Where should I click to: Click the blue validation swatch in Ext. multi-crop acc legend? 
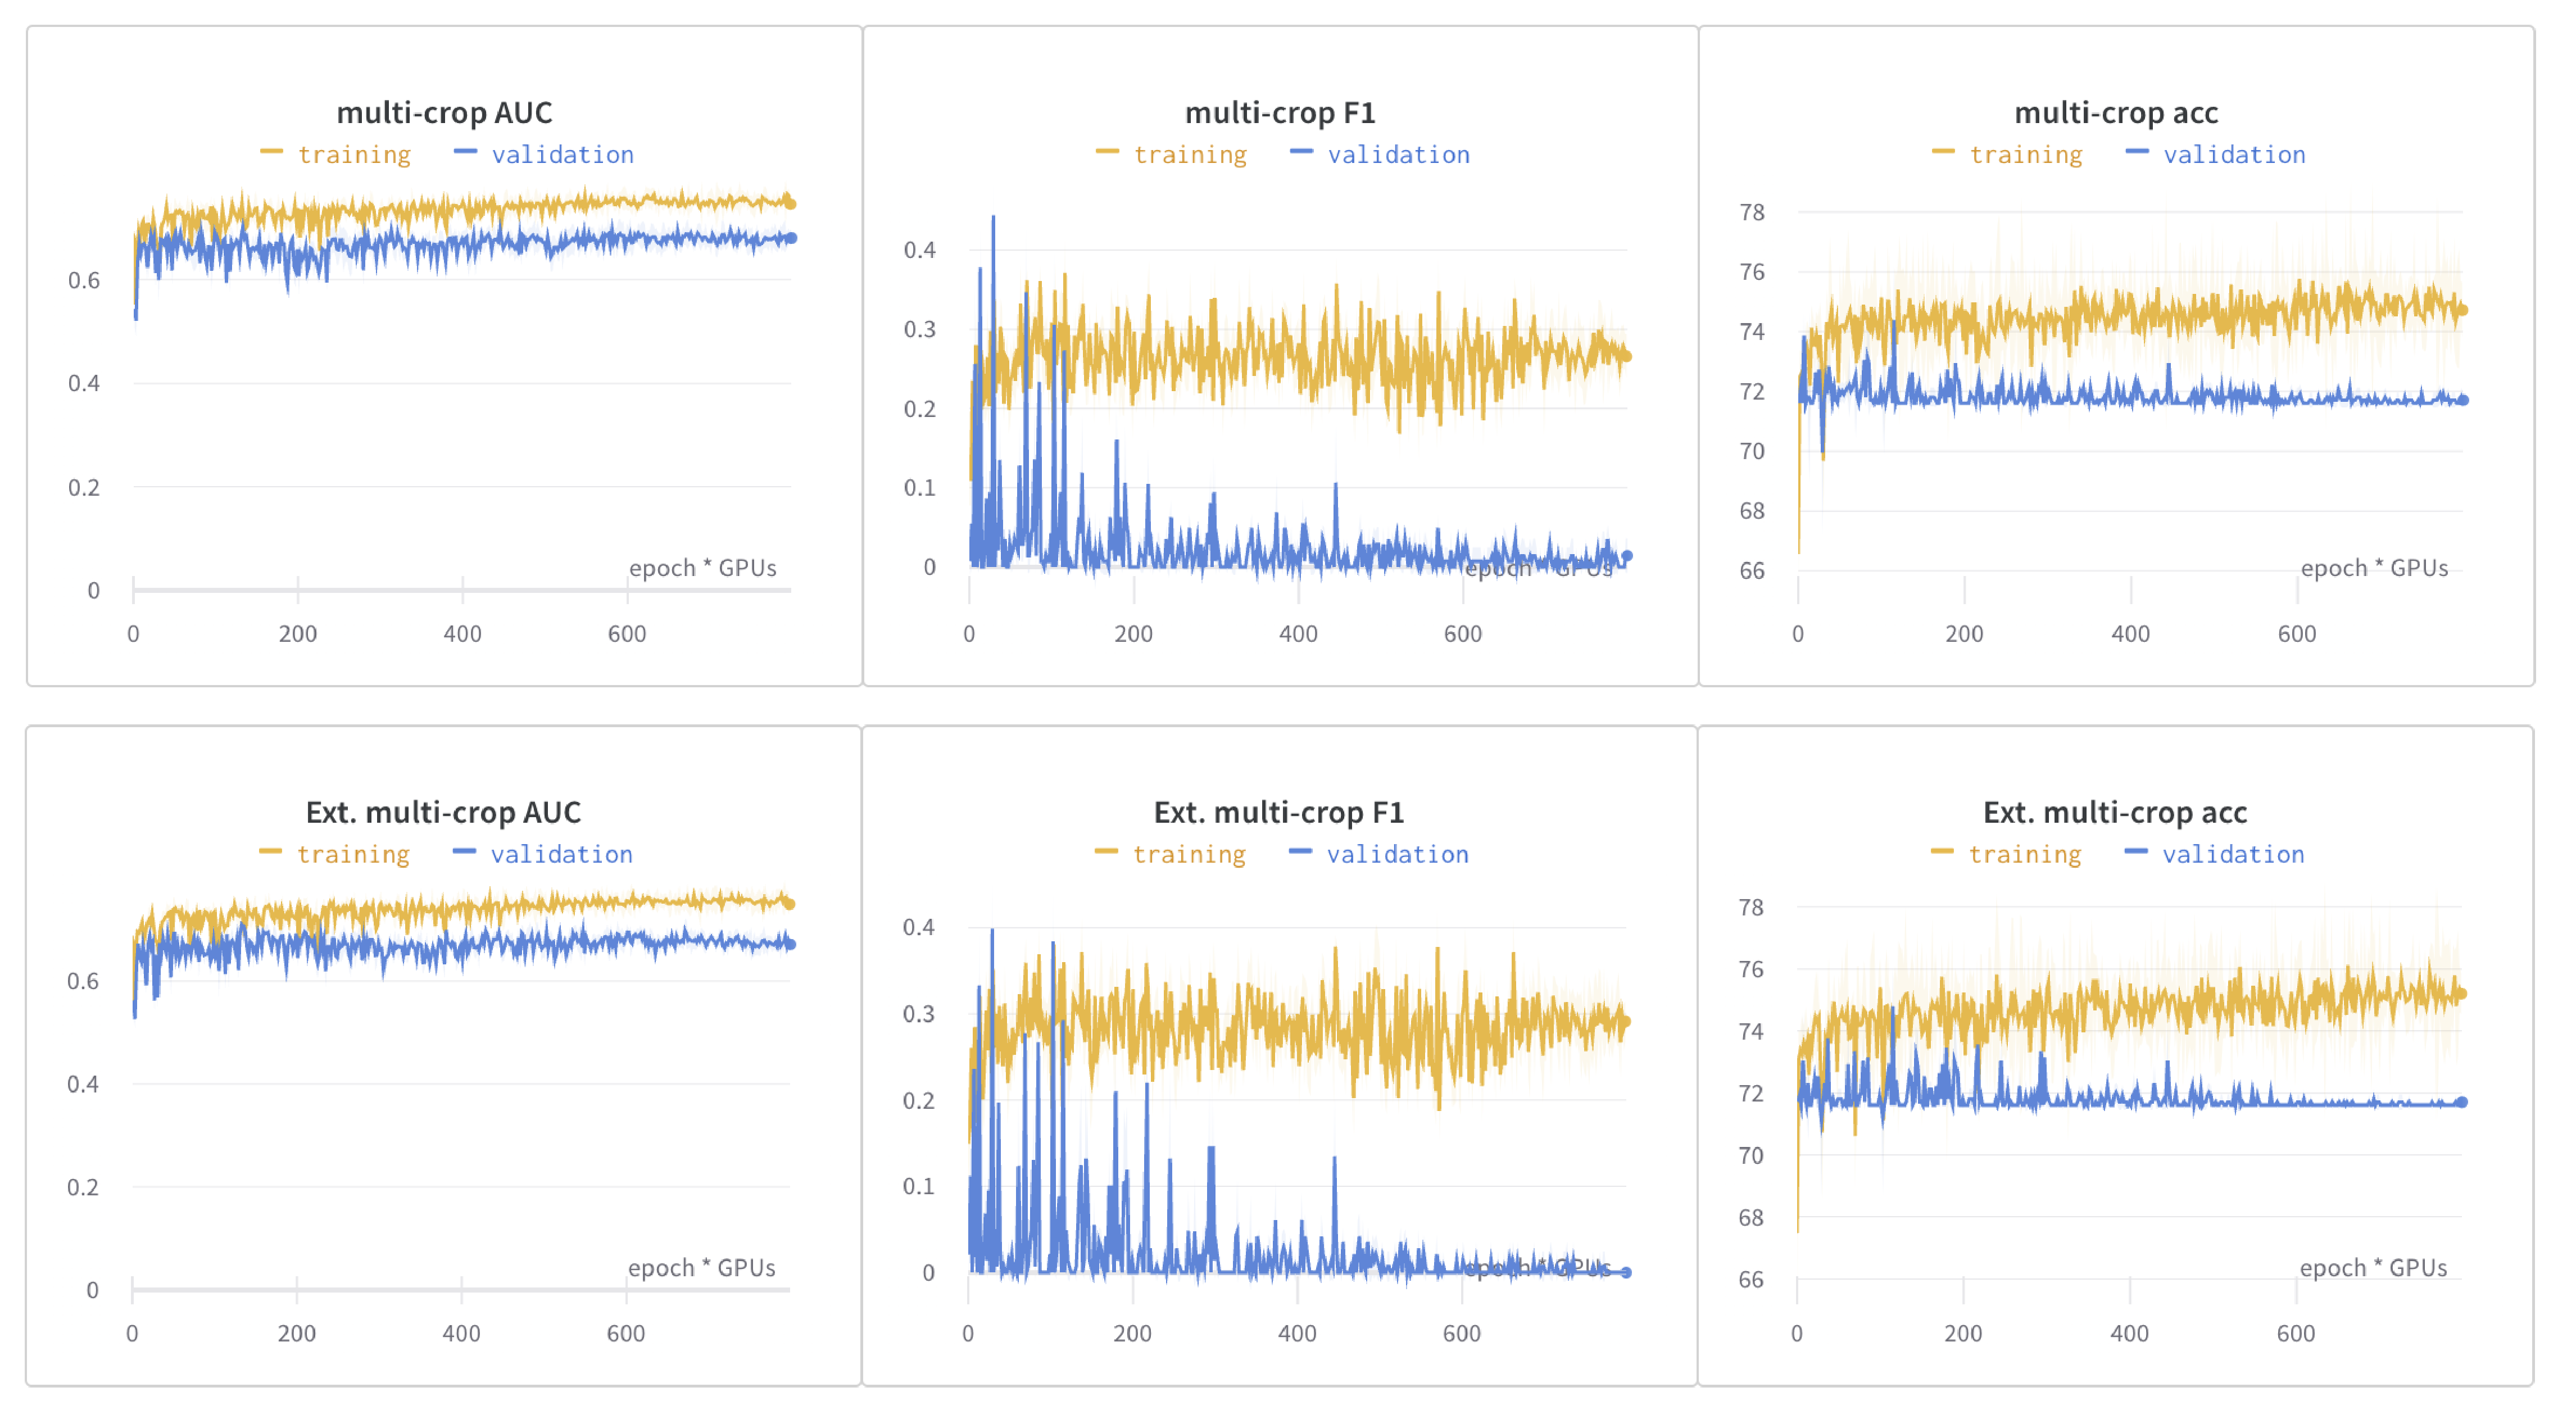click(x=2136, y=851)
